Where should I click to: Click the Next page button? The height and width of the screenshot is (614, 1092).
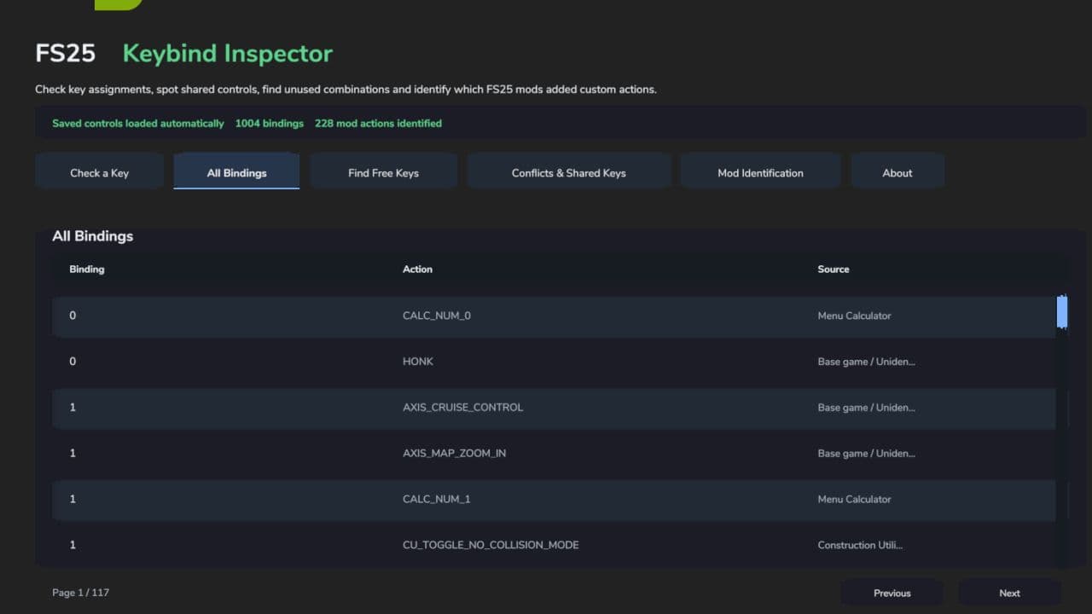click(x=1009, y=593)
